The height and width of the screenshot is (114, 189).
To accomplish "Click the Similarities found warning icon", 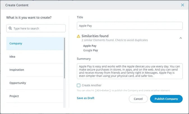I will tap(79, 36).
